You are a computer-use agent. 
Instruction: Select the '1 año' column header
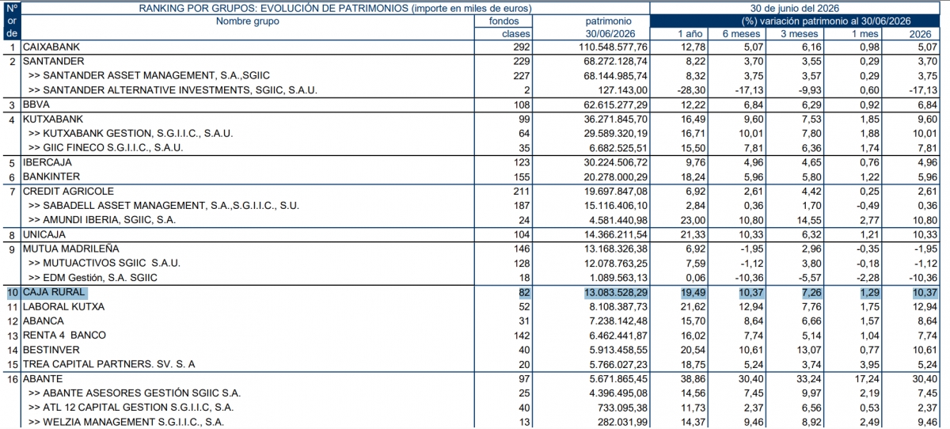pos(691,35)
